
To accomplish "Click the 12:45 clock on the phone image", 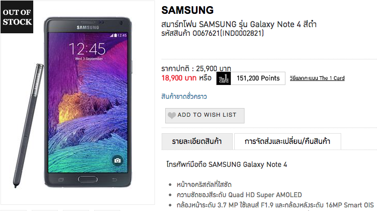I will coord(87,49).
